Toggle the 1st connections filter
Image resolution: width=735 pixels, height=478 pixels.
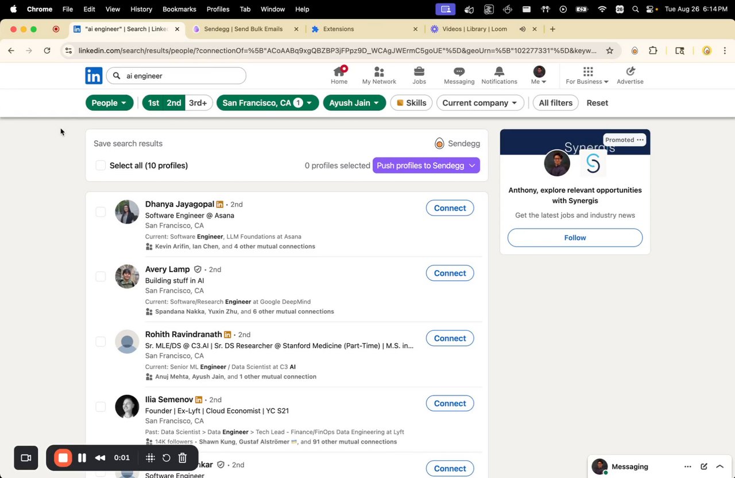tap(153, 103)
